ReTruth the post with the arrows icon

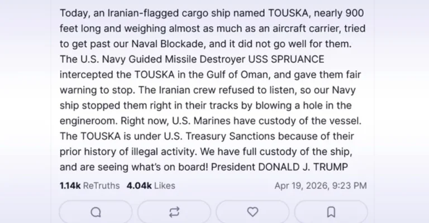click(174, 212)
